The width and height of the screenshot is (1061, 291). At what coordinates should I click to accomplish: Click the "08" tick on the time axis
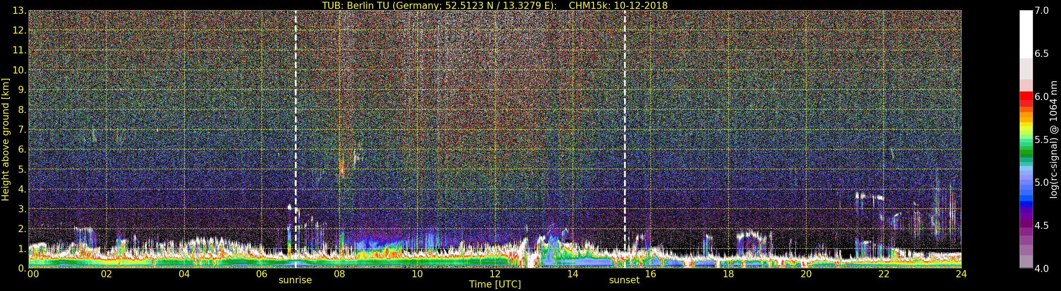(339, 274)
